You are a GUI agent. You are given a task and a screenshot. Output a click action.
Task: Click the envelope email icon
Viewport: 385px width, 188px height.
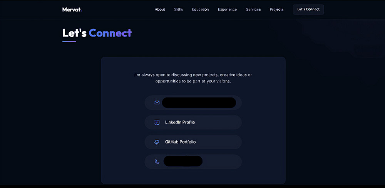(157, 103)
